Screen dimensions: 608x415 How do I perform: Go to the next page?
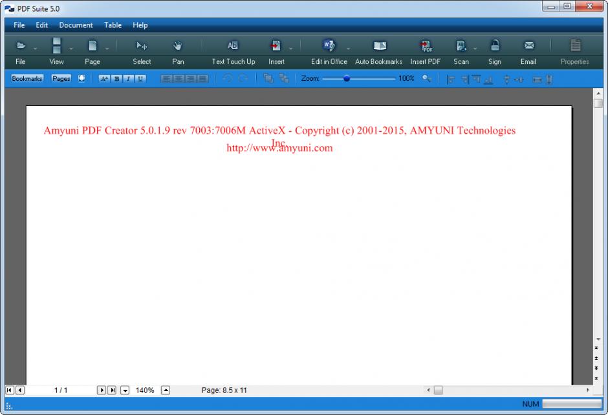tap(101, 390)
